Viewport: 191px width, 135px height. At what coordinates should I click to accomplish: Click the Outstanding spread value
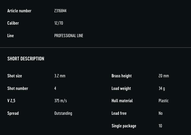(x=63, y=113)
